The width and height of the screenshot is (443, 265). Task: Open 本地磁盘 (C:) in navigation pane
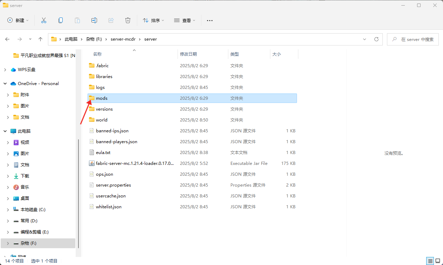(x=33, y=210)
